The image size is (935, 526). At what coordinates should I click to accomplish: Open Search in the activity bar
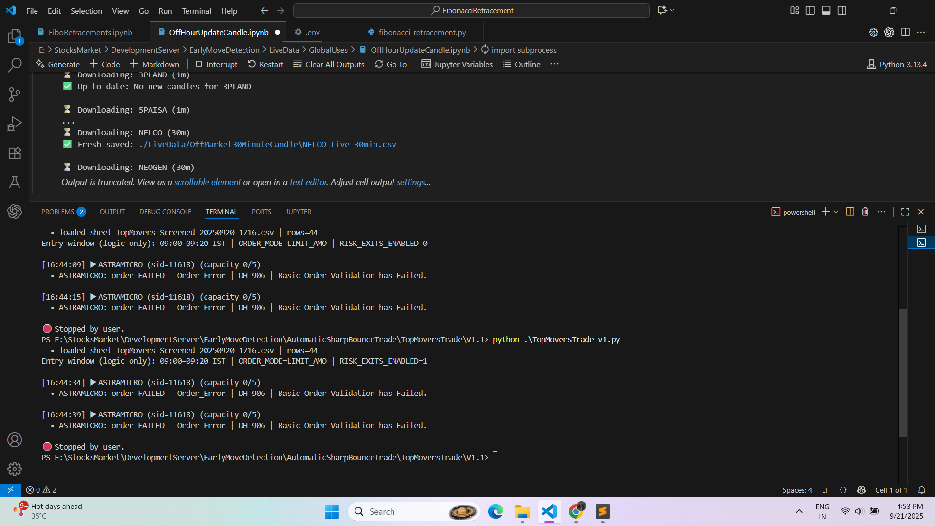coord(15,65)
